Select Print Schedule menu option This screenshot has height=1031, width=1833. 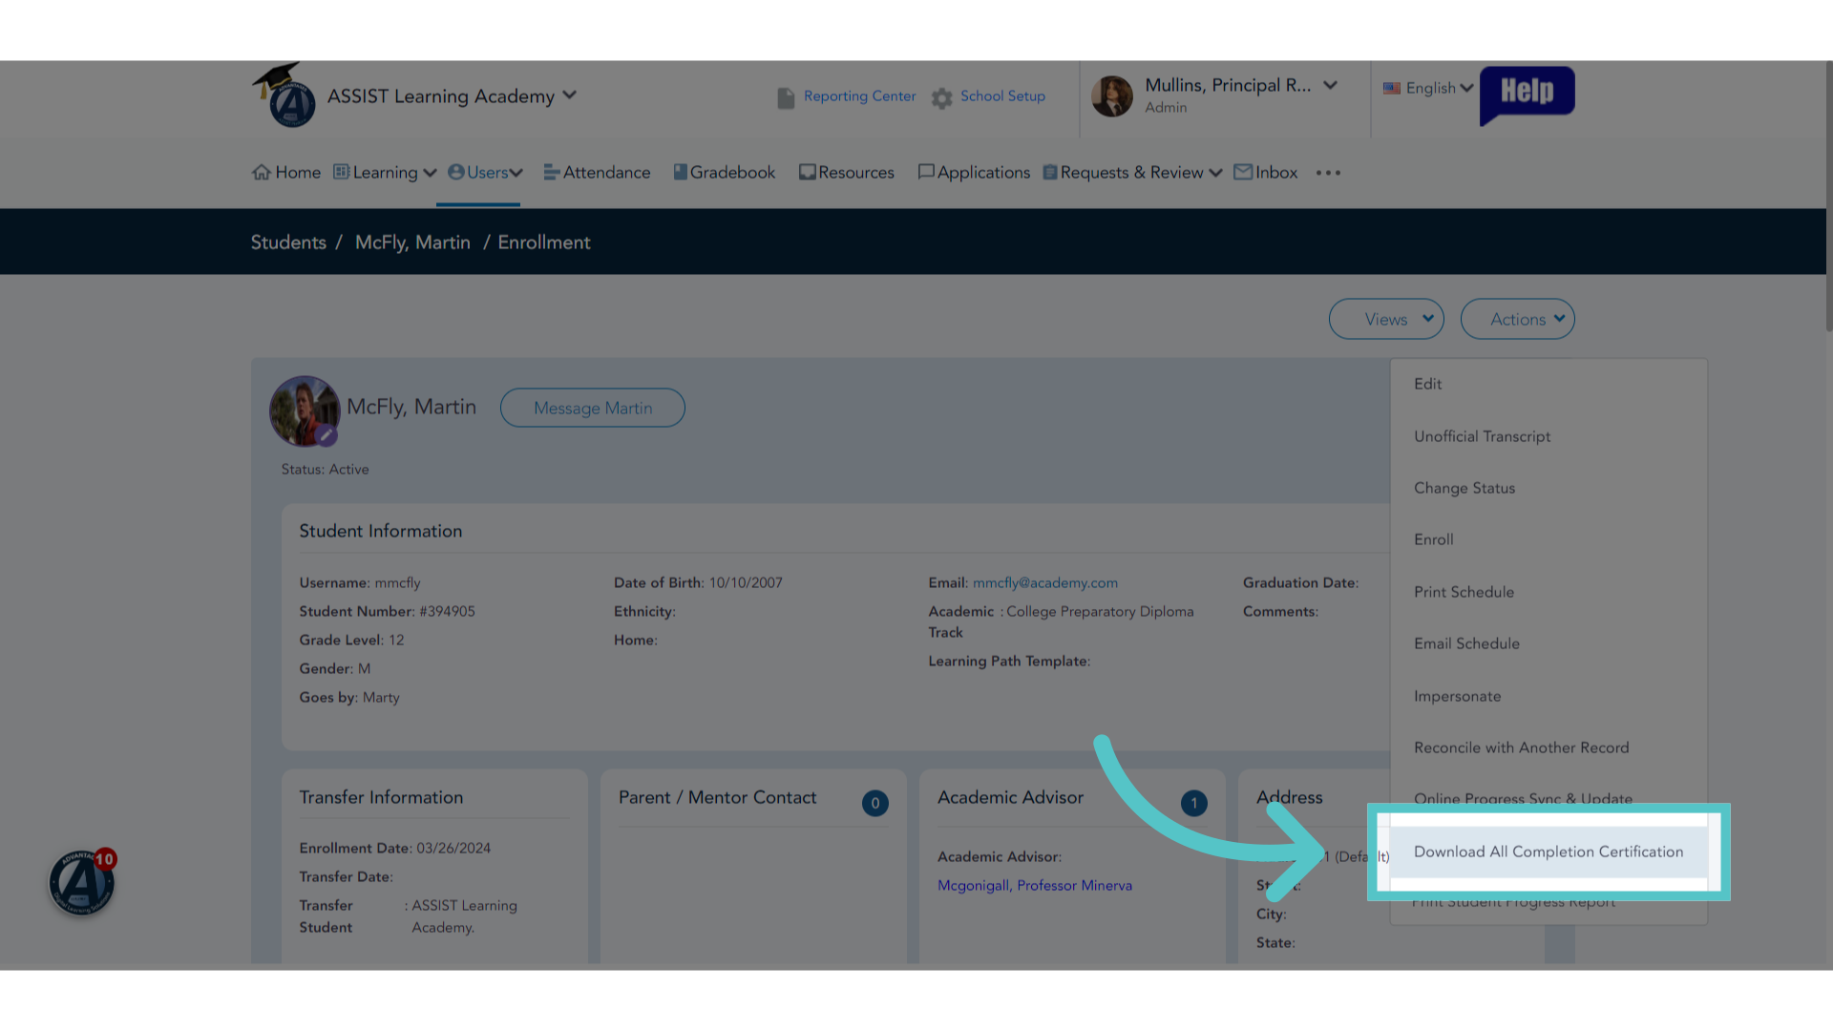pyautogui.click(x=1549, y=592)
